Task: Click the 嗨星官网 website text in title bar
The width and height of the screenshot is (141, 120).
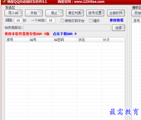Action: click(x=81, y=2)
